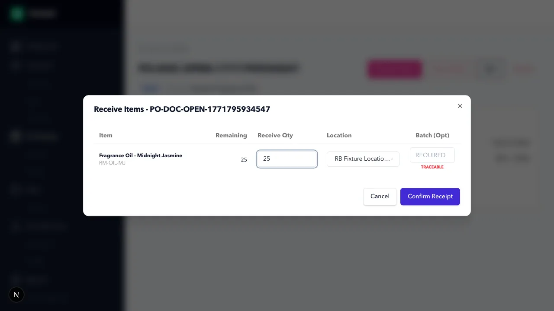Image resolution: width=554 pixels, height=311 pixels.
Task: Click the bottom sidebar section icon
Action: (x=15, y=280)
